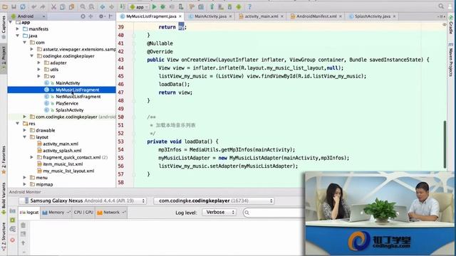Toggle the Build Variants tool window

(4, 198)
